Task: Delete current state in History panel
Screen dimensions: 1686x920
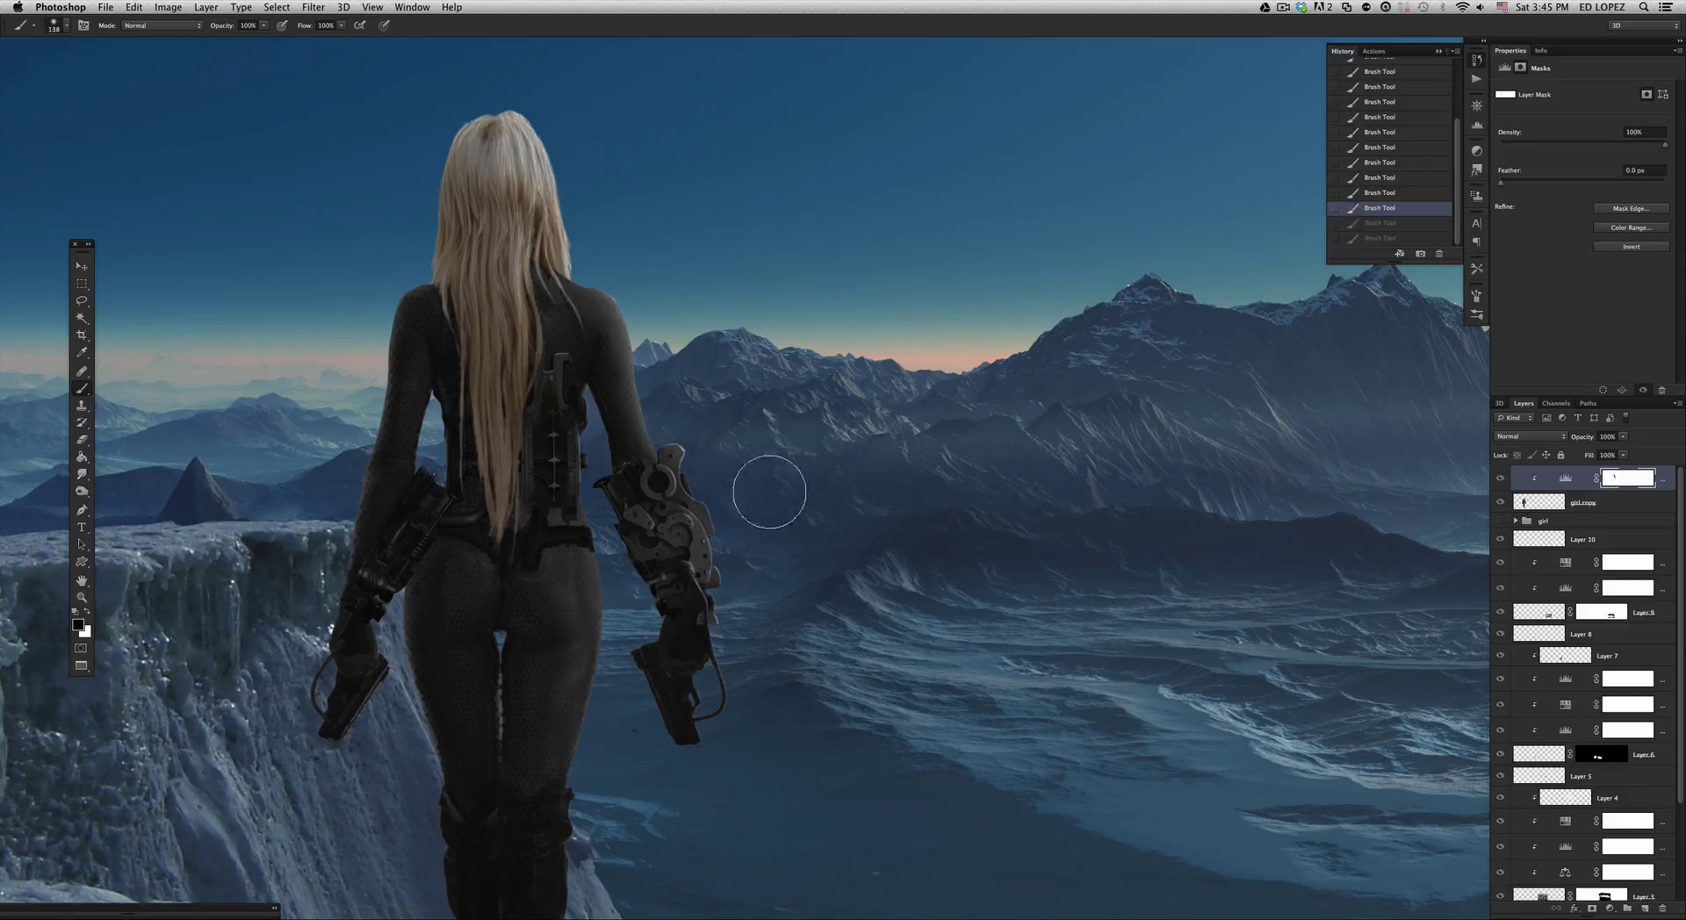Action: (x=1439, y=254)
